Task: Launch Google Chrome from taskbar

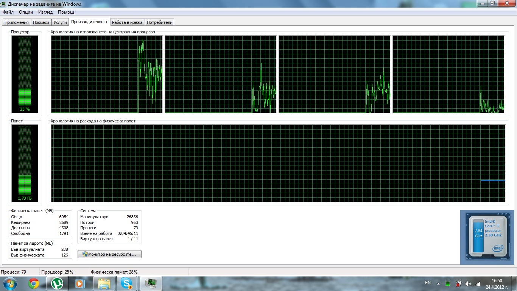Action: click(34, 283)
